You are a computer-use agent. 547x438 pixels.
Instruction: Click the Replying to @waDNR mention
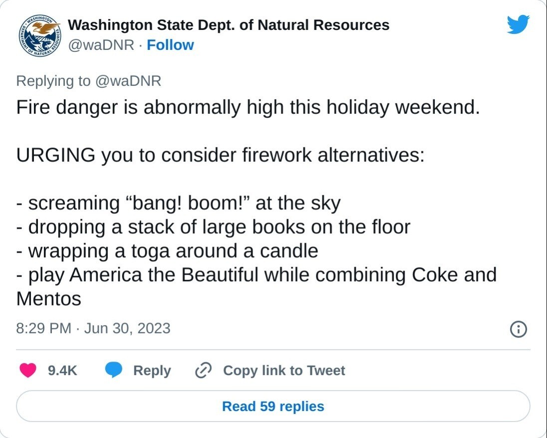(128, 81)
